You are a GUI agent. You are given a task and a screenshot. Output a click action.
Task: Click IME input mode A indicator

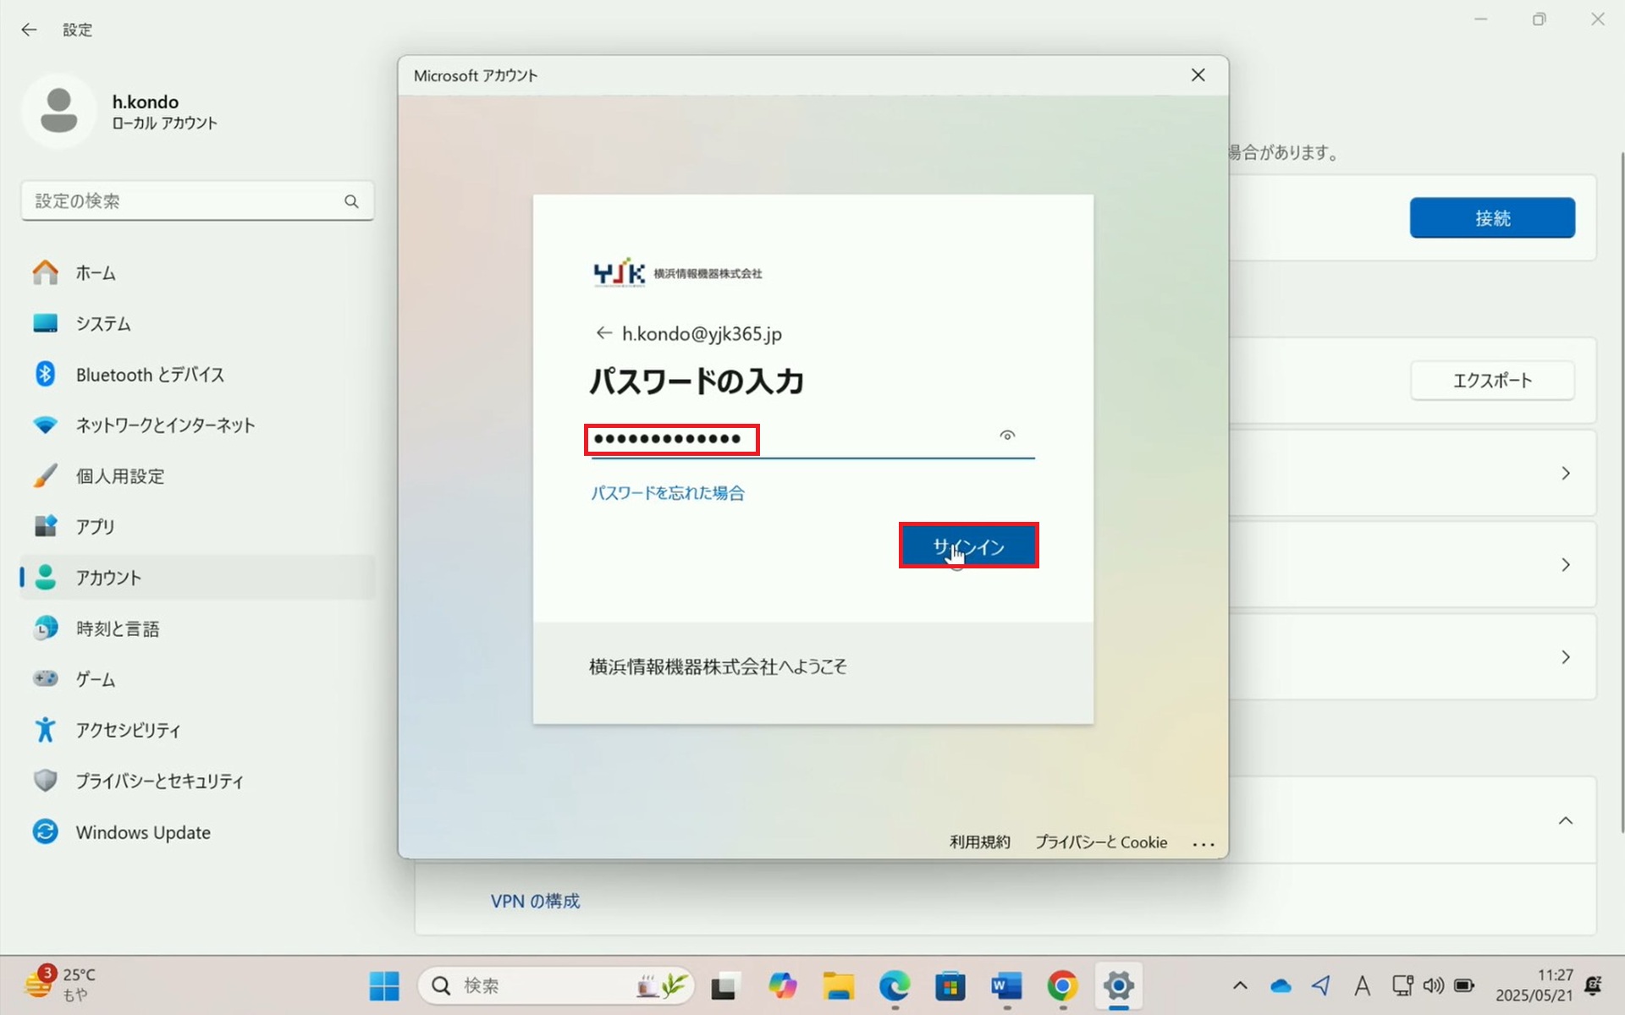pos(1362,985)
